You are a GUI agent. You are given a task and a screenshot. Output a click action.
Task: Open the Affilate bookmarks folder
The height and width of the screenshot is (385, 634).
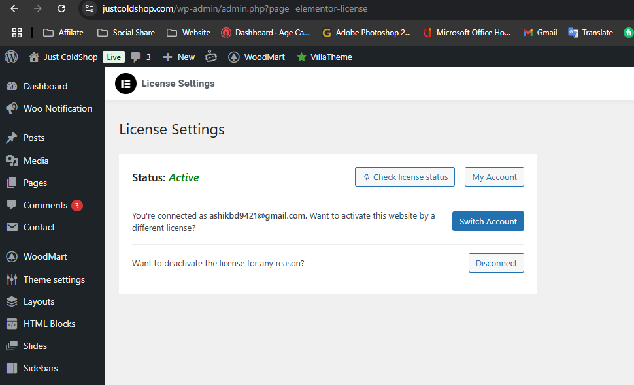[63, 32]
